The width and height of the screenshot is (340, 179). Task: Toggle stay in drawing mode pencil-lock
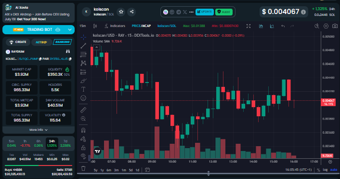tap(83, 139)
